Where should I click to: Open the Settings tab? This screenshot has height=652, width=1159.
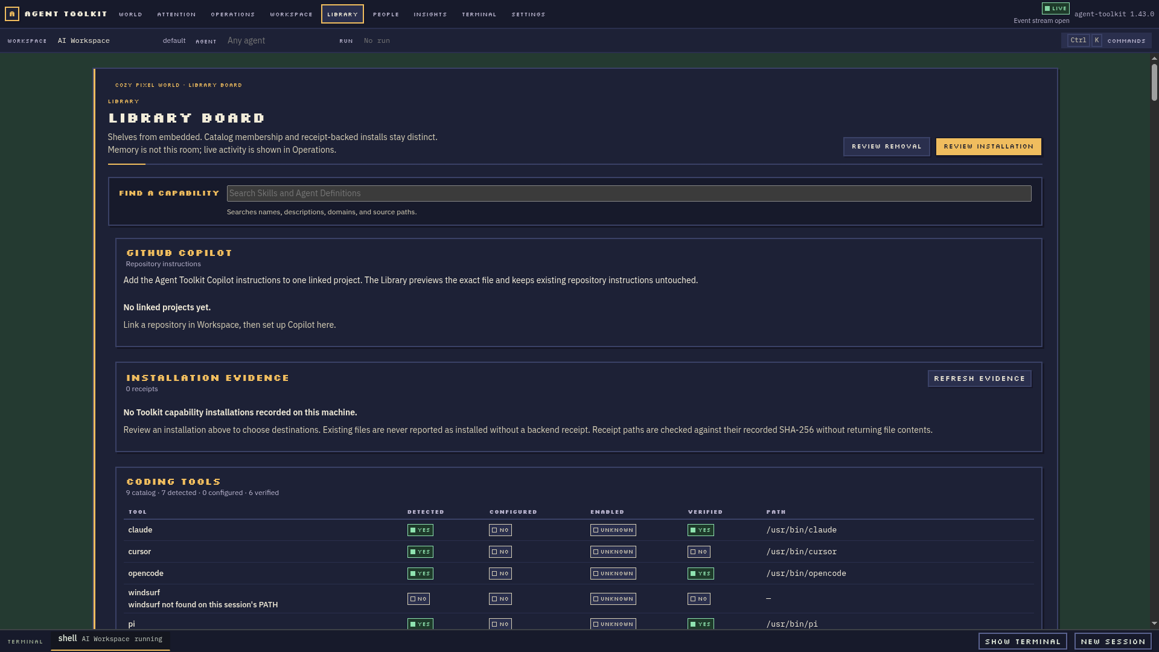pos(528,14)
